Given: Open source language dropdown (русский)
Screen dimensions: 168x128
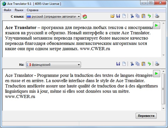Looking at the screenshot, I should tap(53, 16).
